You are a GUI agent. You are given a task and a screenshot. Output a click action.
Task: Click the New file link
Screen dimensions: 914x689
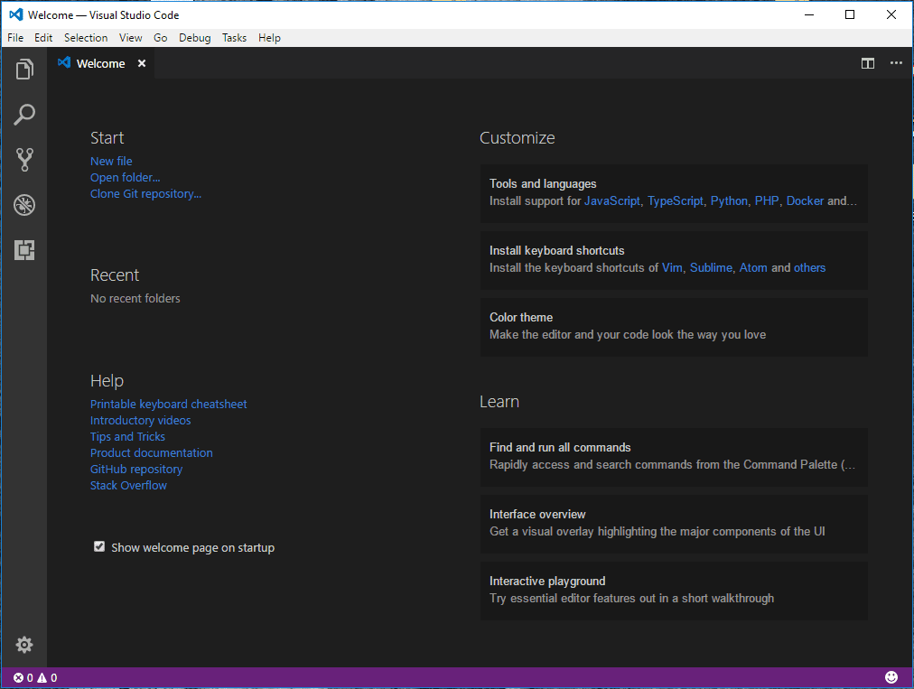[111, 161]
